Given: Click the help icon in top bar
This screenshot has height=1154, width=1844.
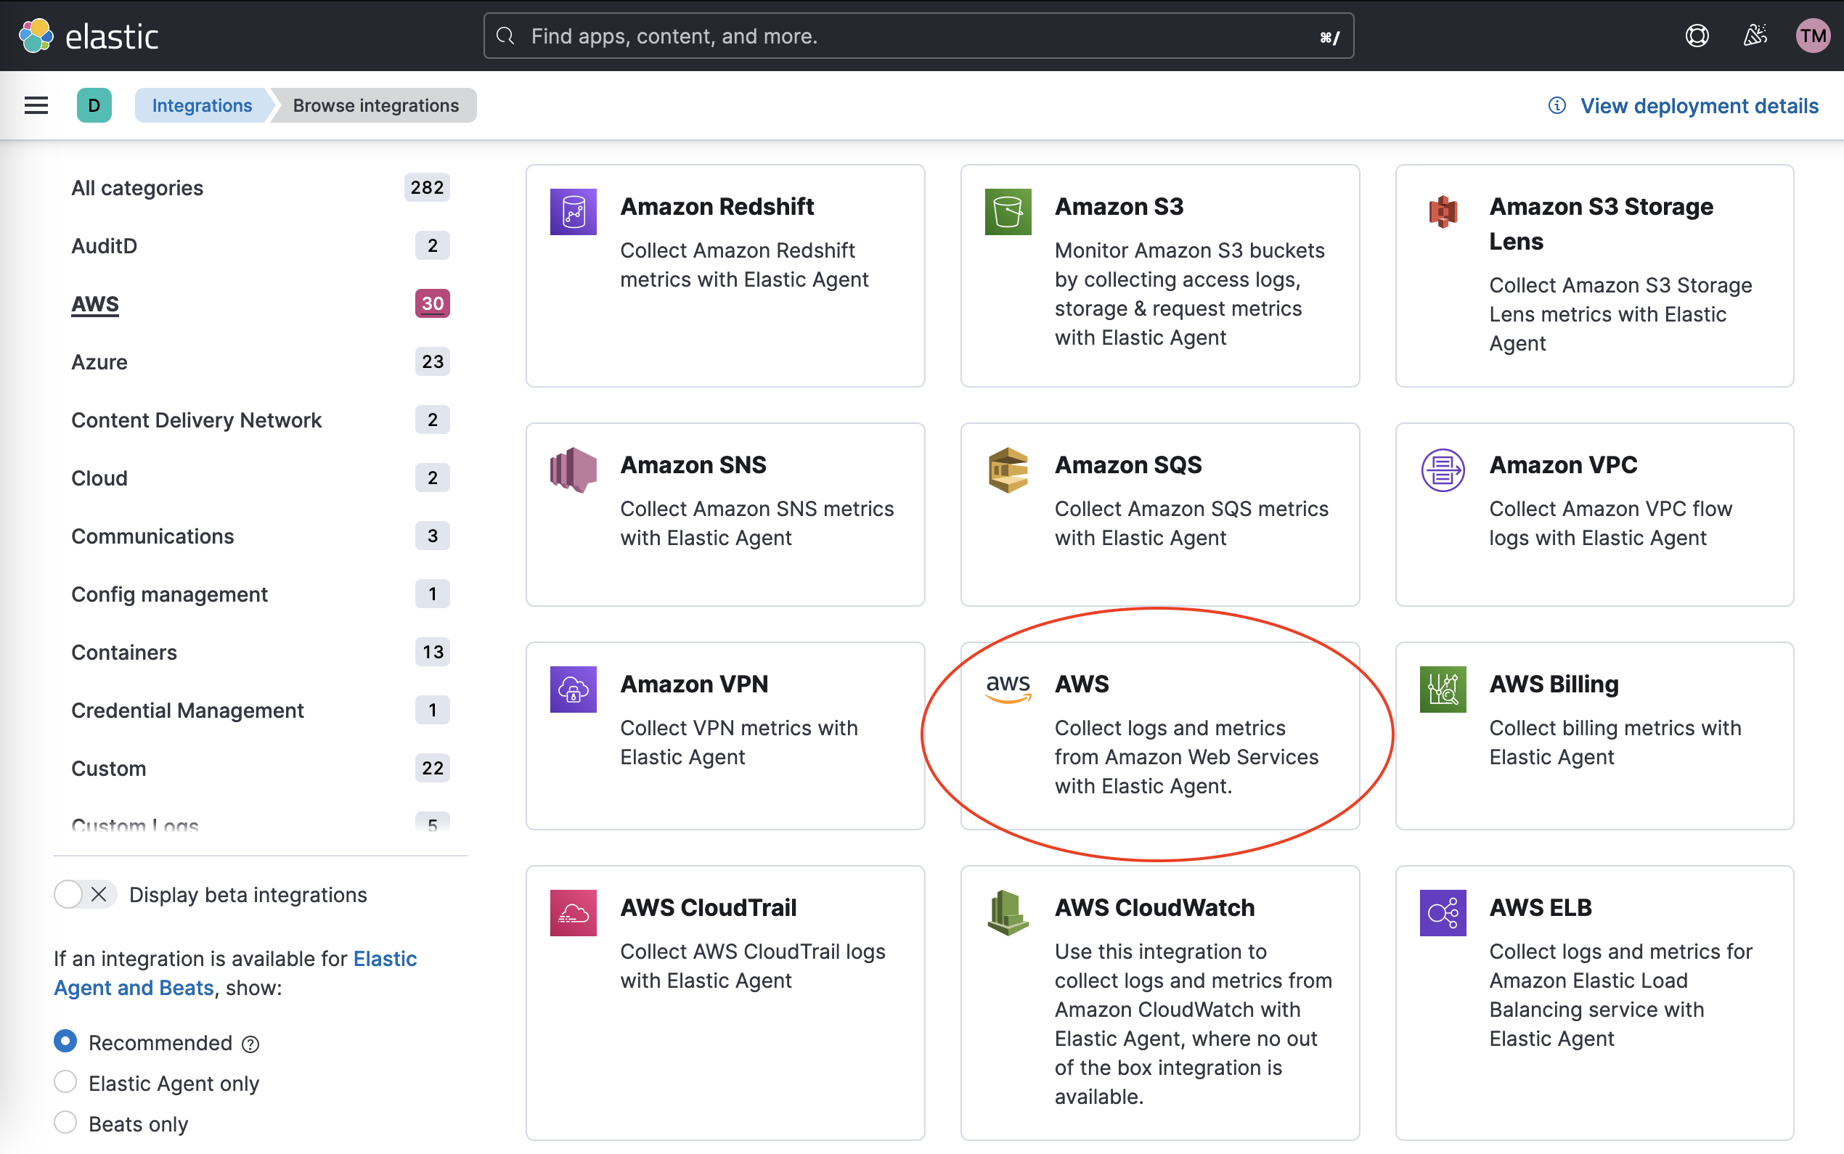Looking at the screenshot, I should click(x=1696, y=35).
